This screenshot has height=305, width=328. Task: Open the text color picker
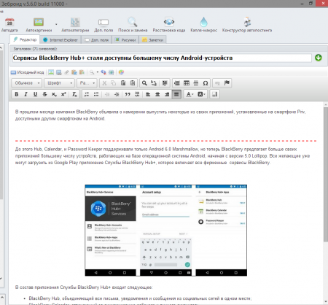point(190,94)
